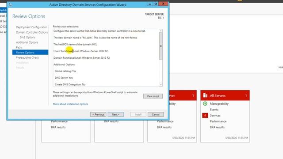Click the "DNS Server: Yes" line
This screenshot has width=283, height=159.
click(64, 78)
